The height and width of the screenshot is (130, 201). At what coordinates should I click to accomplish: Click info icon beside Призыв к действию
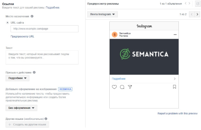(x=34, y=72)
